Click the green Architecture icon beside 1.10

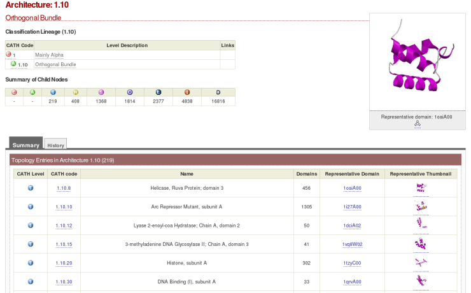[x=13, y=64]
